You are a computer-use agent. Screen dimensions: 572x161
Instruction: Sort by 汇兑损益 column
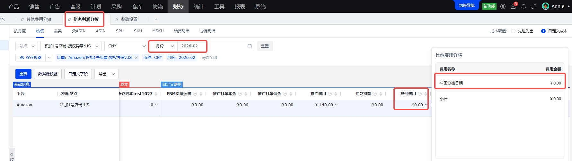(381, 94)
